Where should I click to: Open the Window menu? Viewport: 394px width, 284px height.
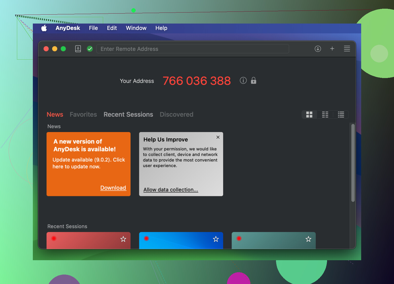pos(136,28)
